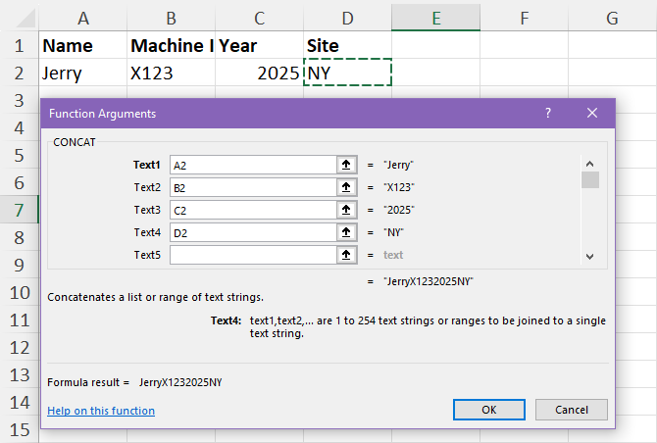657x443 pixels.
Task: Select column B header
Action: pos(171,18)
